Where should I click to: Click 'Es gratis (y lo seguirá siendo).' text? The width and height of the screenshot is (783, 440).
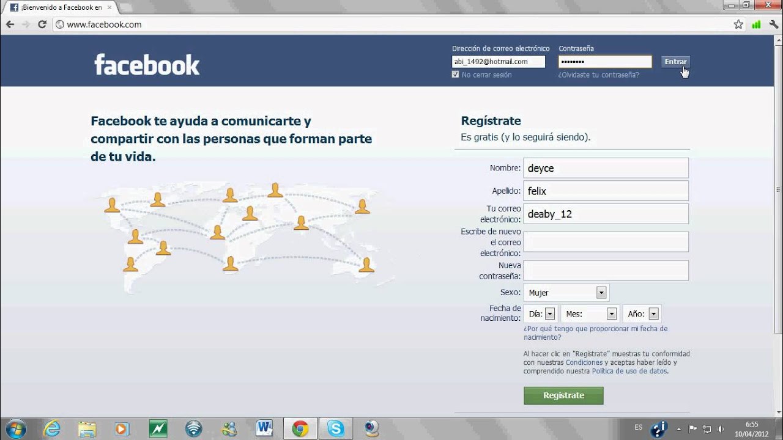pos(526,137)
